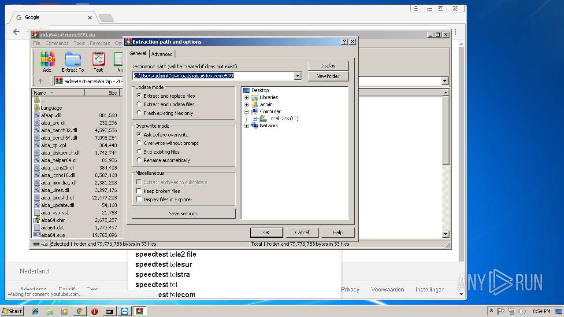Click the New folder button

(x=328, y=76)
